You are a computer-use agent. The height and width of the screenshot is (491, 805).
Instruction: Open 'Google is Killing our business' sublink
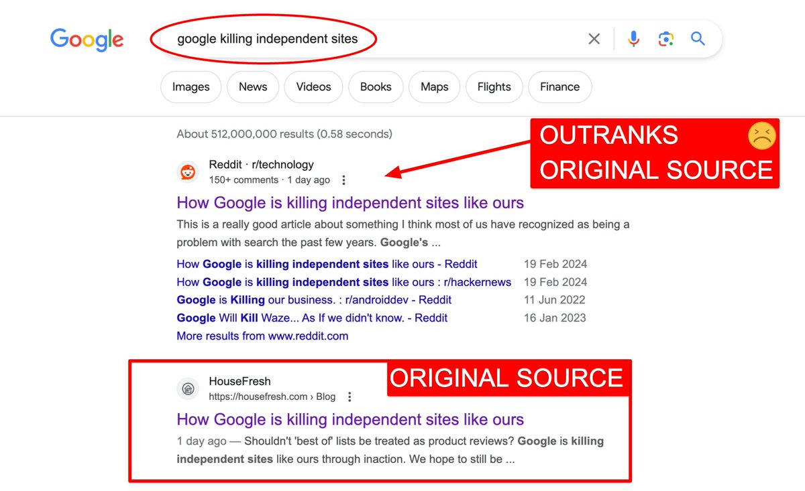[314, 299]
